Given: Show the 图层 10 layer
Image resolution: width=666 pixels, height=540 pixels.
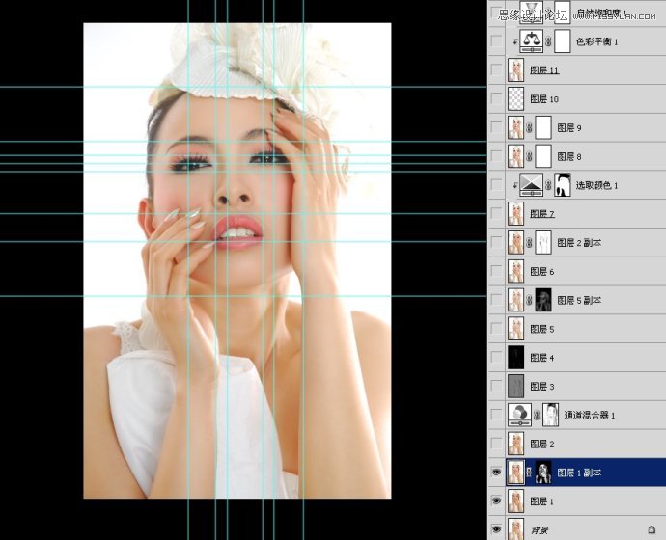Looking at the screenshot, I should click(x=496, y=98).
